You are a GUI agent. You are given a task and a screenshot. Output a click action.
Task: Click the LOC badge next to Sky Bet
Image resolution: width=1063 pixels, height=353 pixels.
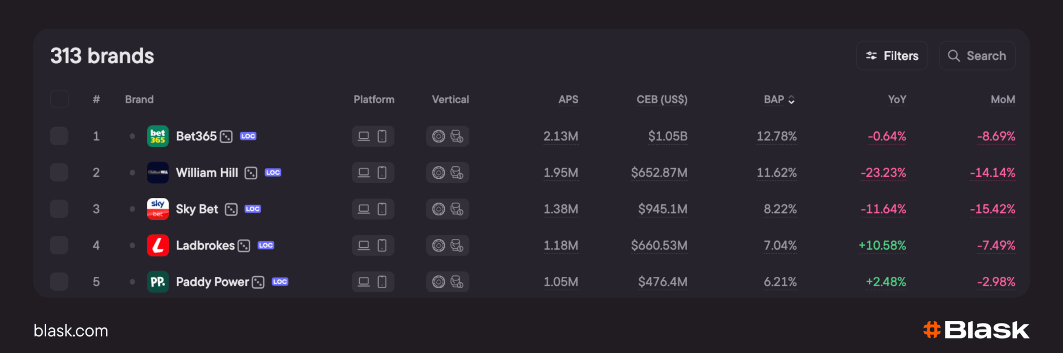pyautogui.click(x=253, y=209)
